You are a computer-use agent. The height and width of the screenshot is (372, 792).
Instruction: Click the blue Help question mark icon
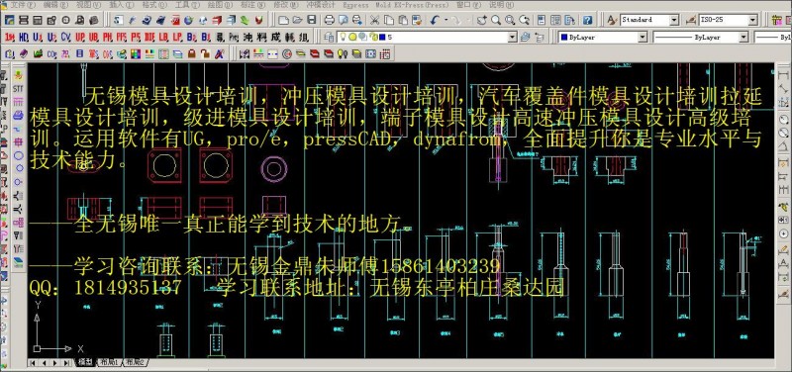pos(587,20)
